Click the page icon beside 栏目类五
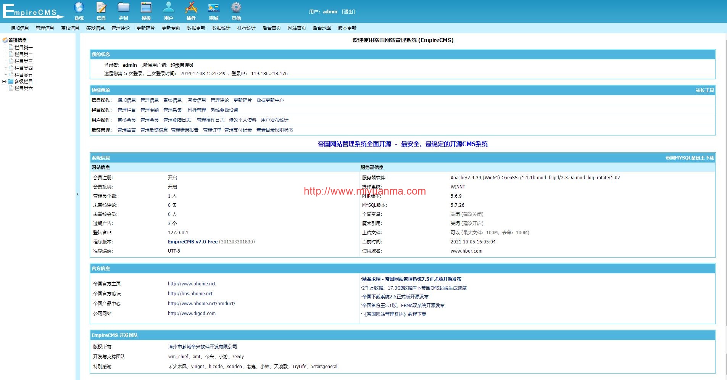The height and width of the screenshot is (380, 727). 11,75
